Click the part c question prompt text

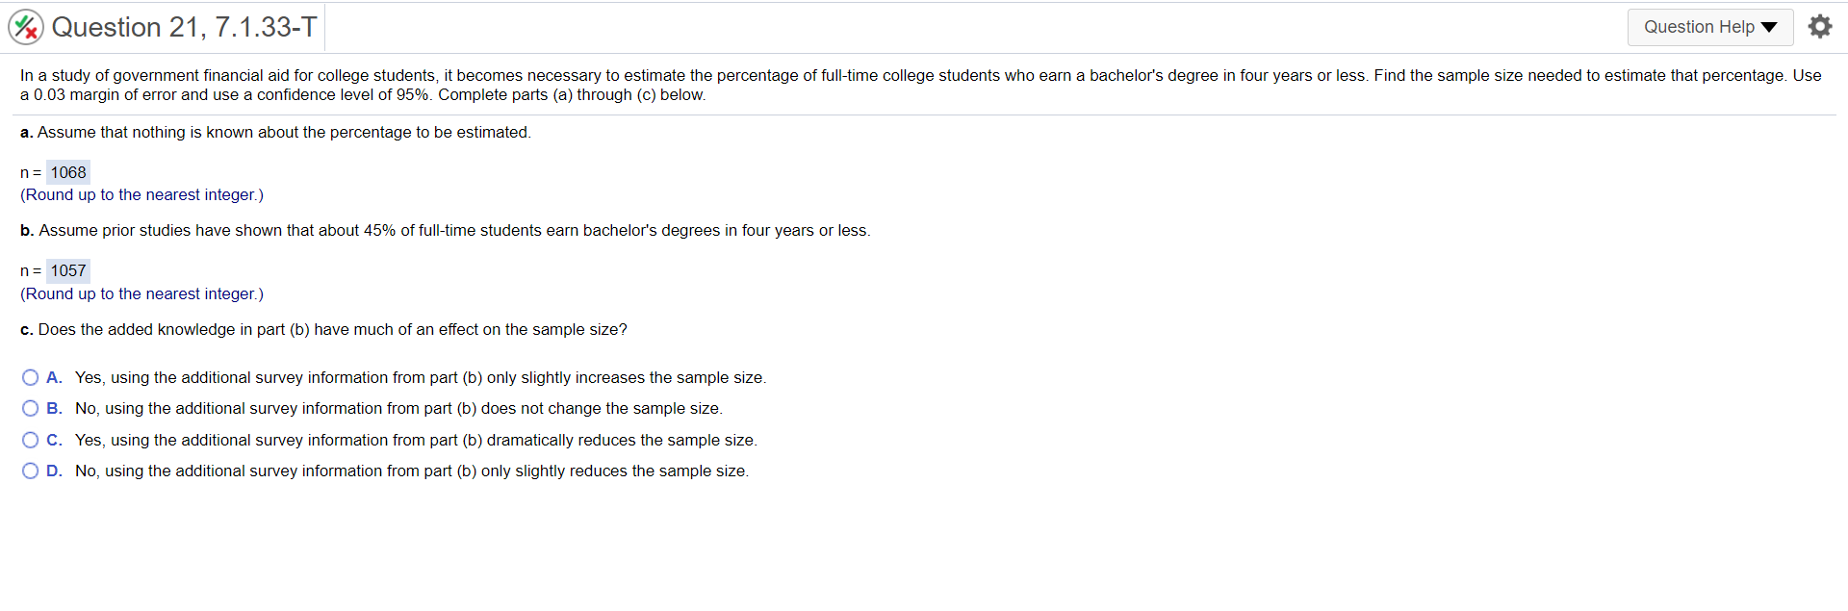(323, 329)
